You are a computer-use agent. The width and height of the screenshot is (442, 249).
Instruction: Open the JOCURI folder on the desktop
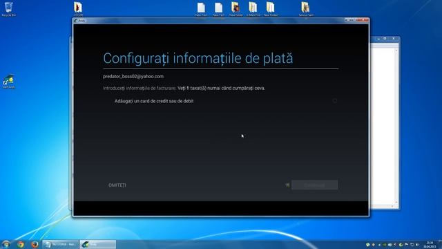78,9
